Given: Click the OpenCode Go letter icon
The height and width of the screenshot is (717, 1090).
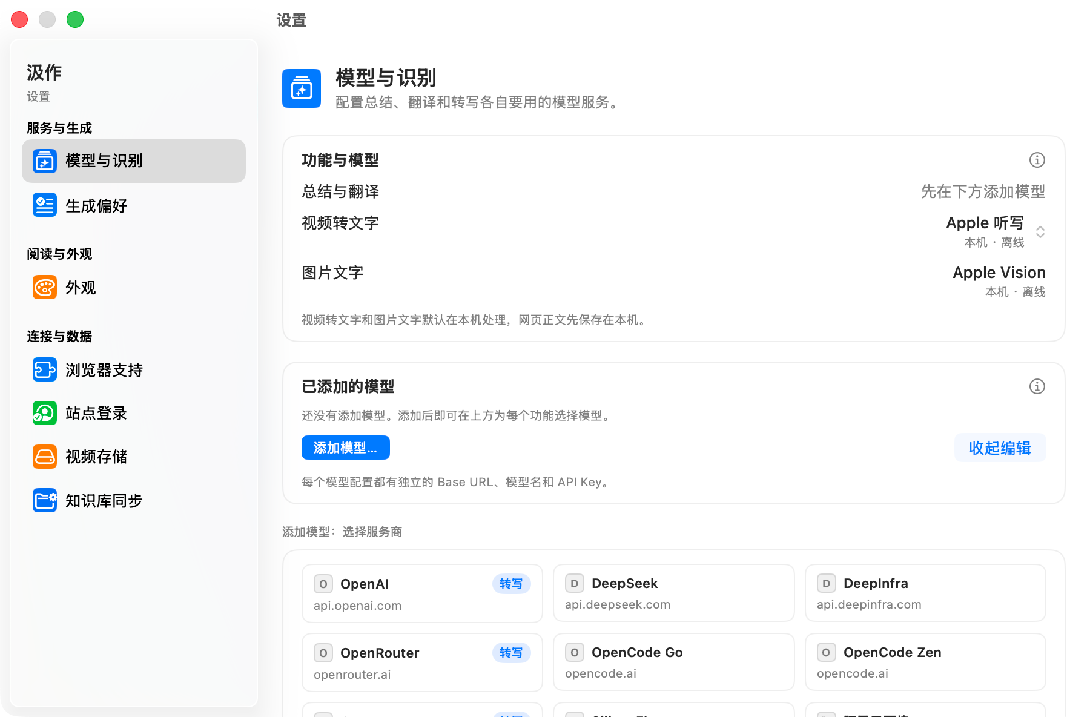Looking at the screenshot, I should point(575,652).
